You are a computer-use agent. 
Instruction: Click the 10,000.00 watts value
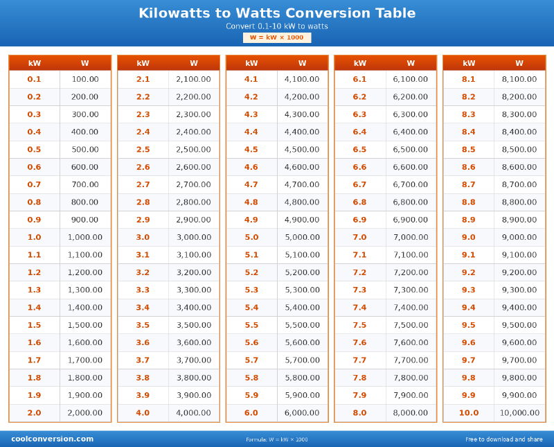[519, 413]
